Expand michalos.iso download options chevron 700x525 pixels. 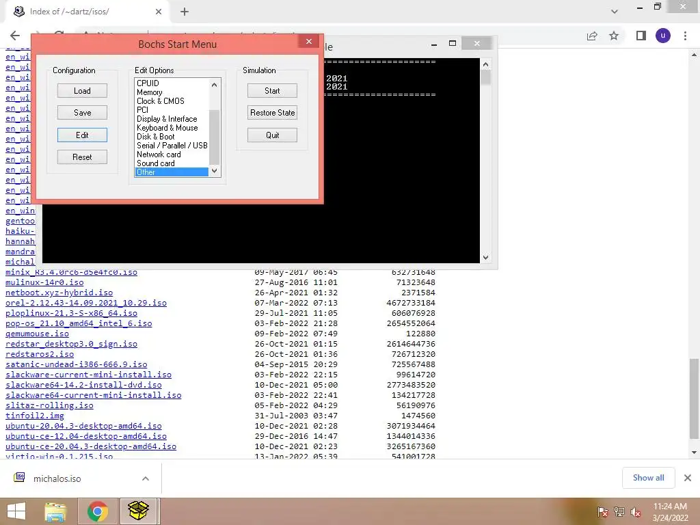click(x=146, y=479)
